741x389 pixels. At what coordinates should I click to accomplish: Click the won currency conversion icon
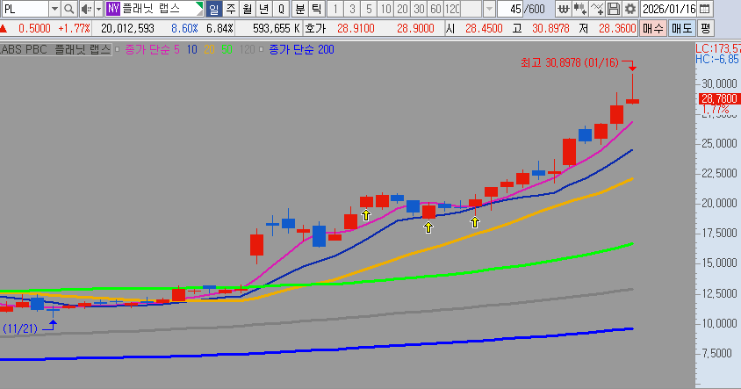point(563,9)
